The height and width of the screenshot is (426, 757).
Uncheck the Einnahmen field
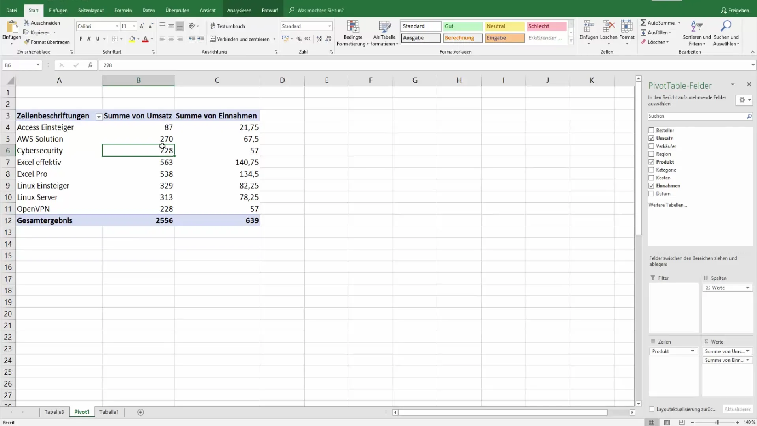click(x=651, y=185)
